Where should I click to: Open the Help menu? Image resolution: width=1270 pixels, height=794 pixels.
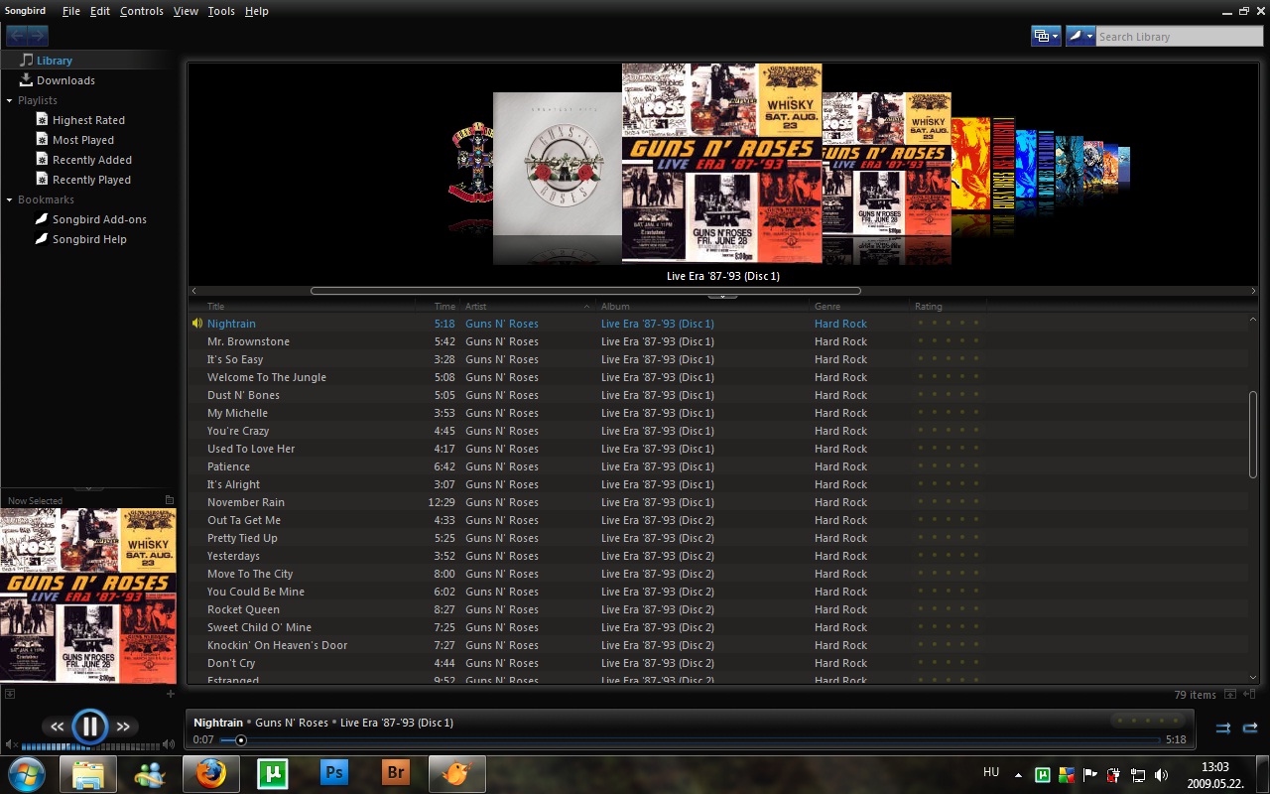[256, 11]
